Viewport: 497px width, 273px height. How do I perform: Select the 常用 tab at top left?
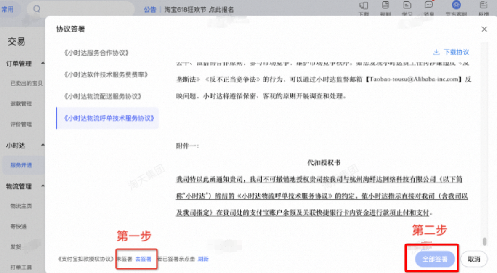click(8, 9)
